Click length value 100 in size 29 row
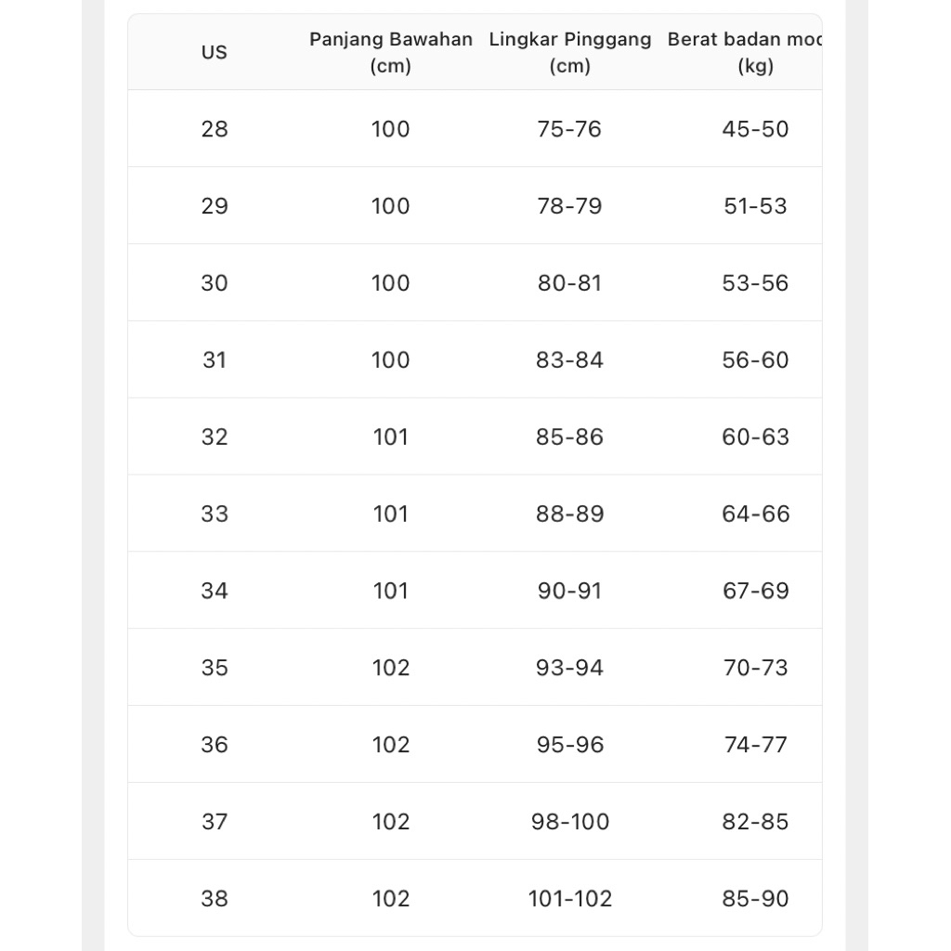The width and height of the screenshot is (951, 951). tap(390, 206)
